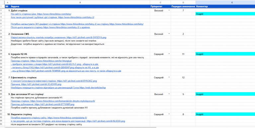Select the На сторінках присутнє дублювання cell
The image size is (255, 128).
[80, 98]
